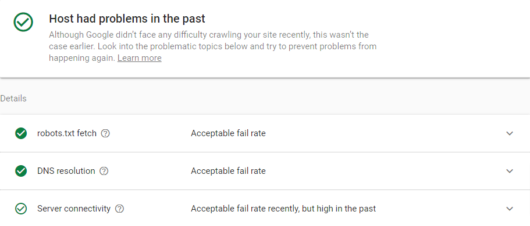Select the DNS resolution row label
Screen dimensions: 530x226
[x=66, y=171]
